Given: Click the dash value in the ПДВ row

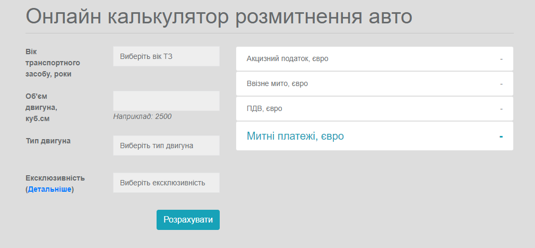Looking at the screenshot, I should point(501,108).
